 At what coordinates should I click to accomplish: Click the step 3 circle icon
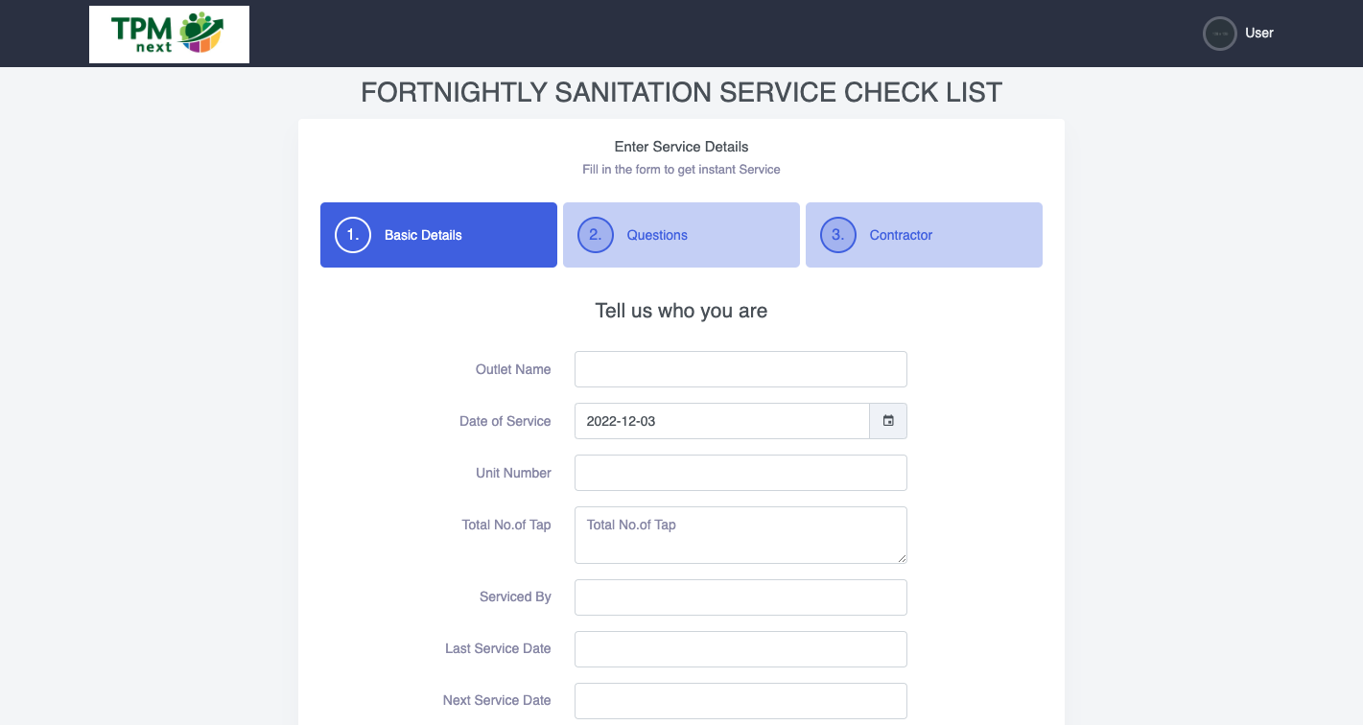click(x=837, y=235)
